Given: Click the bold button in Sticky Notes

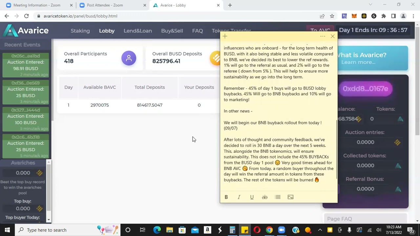Looking at the screenshot, I should point(226,197).
